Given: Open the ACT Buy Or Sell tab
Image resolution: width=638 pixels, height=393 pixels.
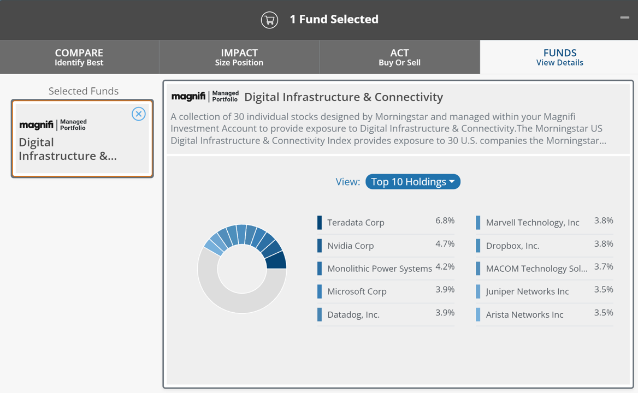Looking at the screenshot, I should [399, 57].
